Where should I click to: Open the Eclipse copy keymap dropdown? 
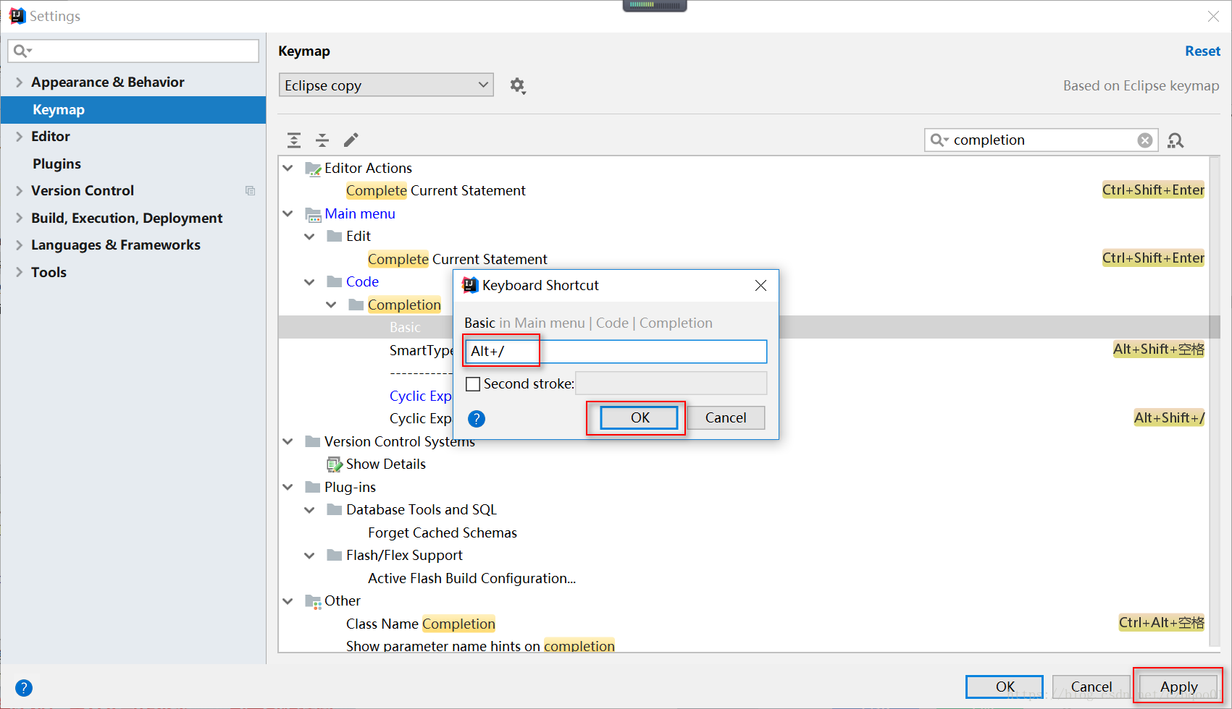(x=386, y=85)
